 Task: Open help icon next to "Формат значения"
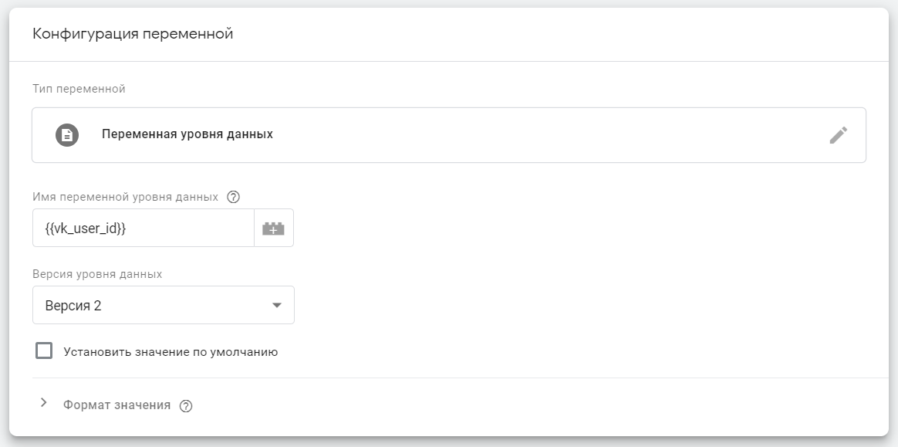coord(185,406)
